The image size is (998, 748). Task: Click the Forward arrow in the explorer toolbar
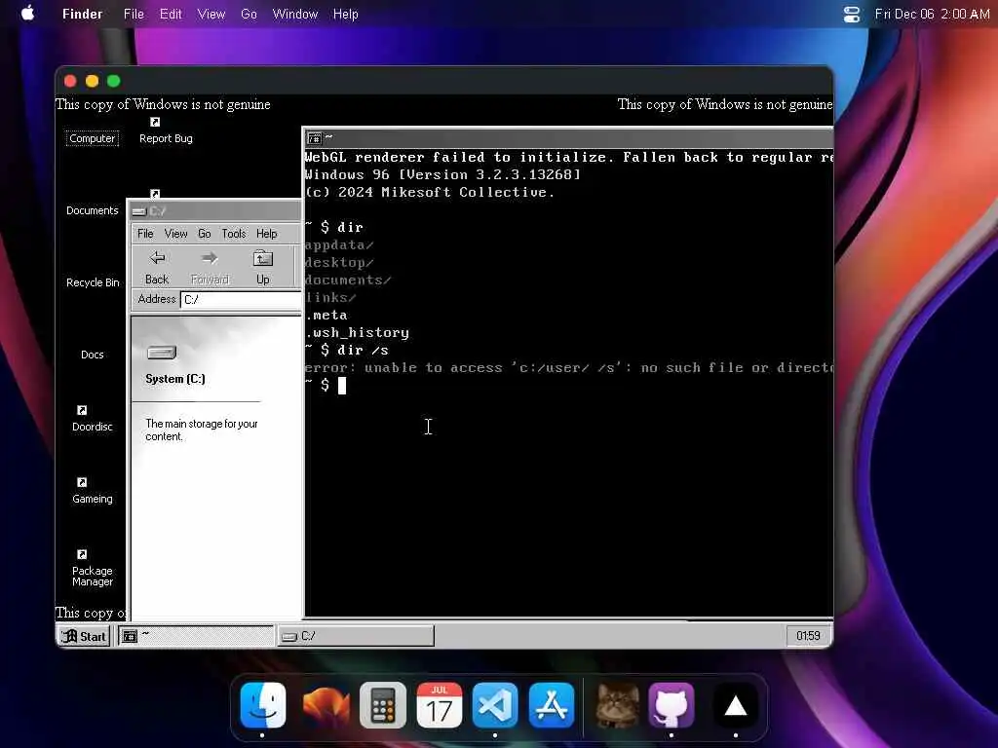[x=210, y=267]
